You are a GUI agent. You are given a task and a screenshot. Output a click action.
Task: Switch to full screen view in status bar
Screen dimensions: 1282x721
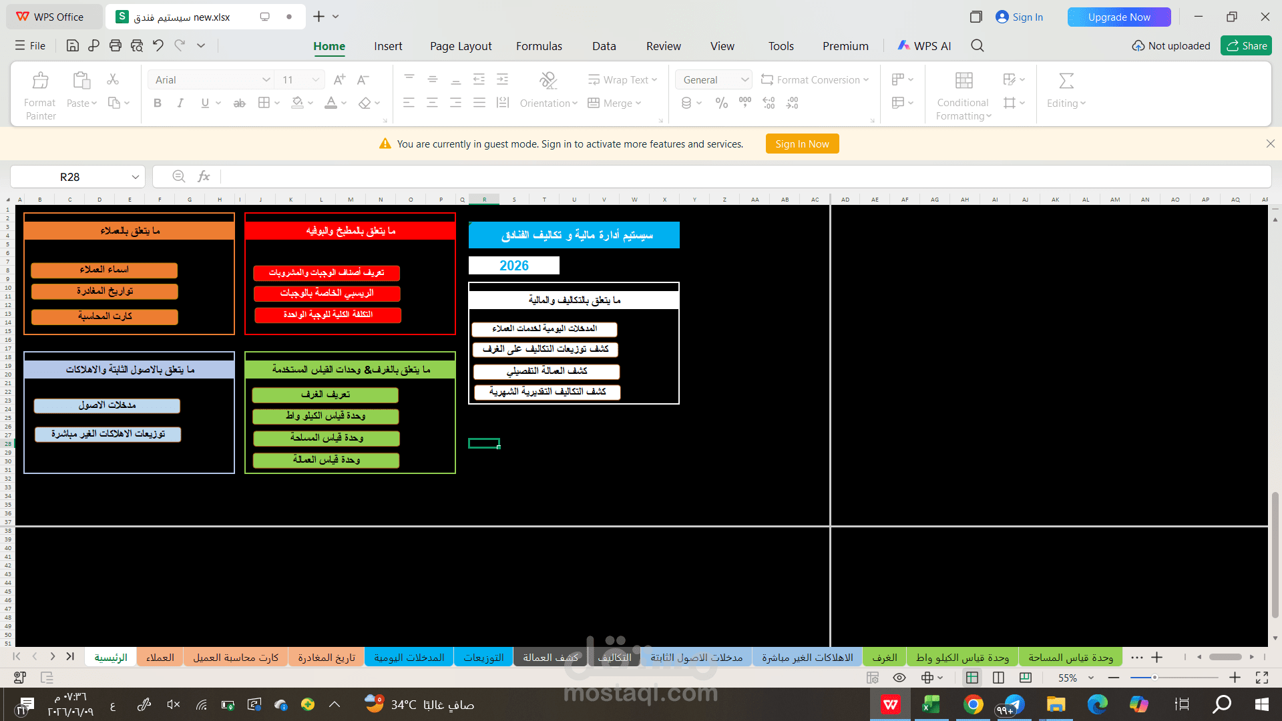1262,678
